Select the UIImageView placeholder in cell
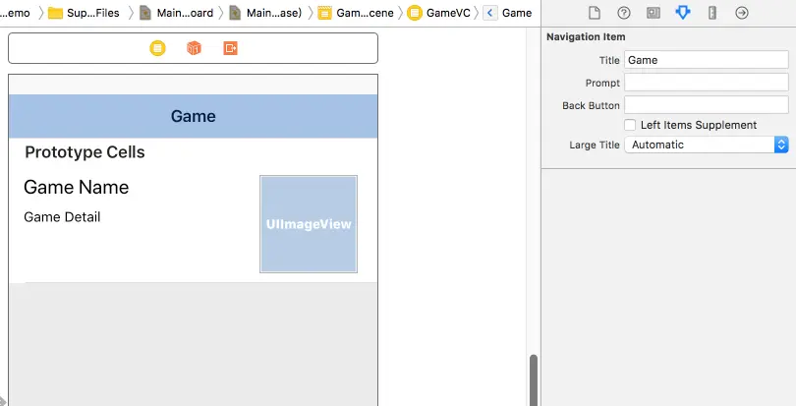The height and width of the screenshot is (406, 796). (x=309, y=224)
